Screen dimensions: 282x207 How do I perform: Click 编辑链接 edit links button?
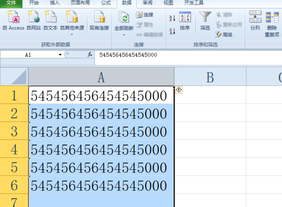click(149, 35)
